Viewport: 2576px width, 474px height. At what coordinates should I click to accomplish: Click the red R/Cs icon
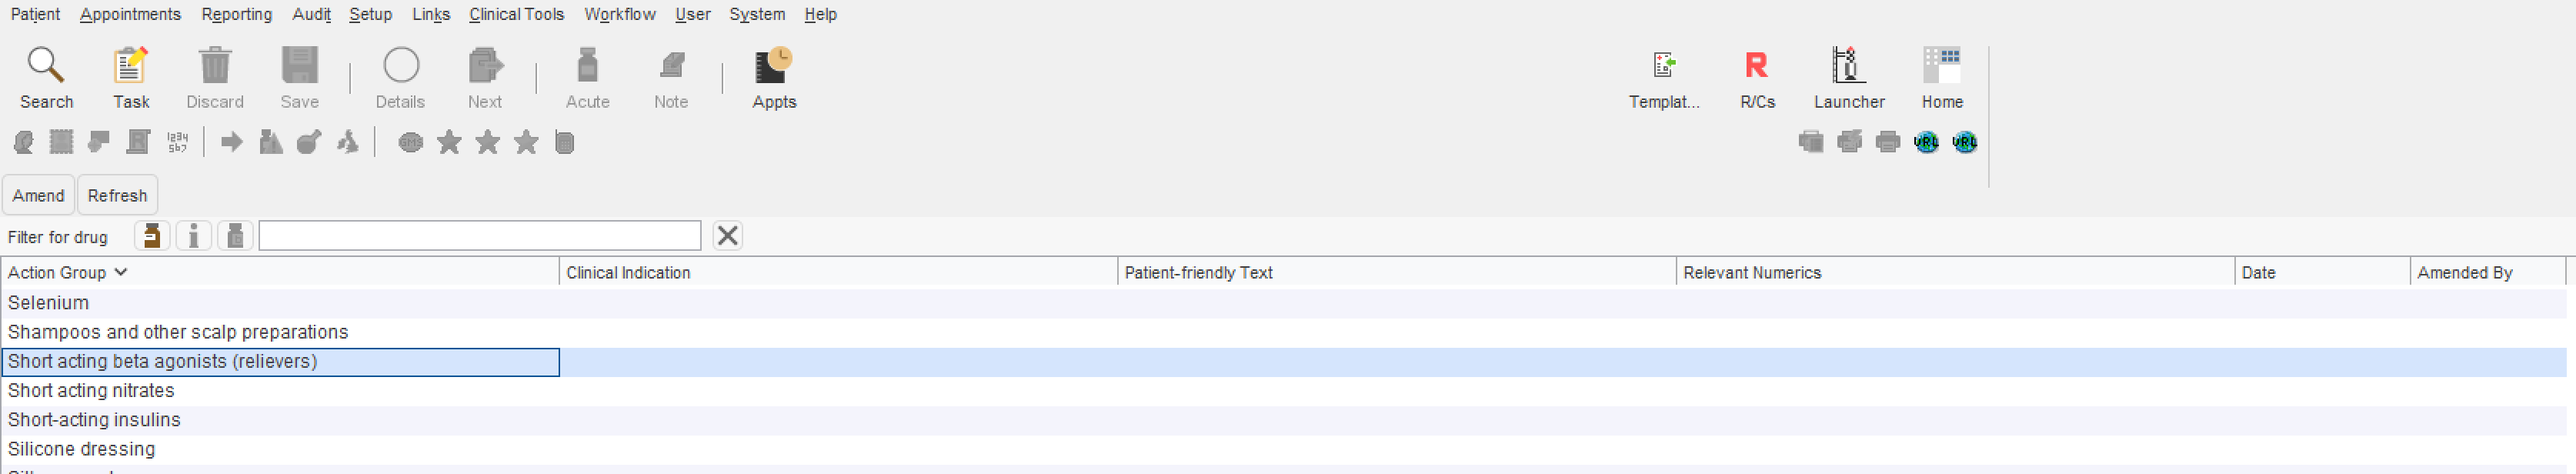[x=1756, y=66]
